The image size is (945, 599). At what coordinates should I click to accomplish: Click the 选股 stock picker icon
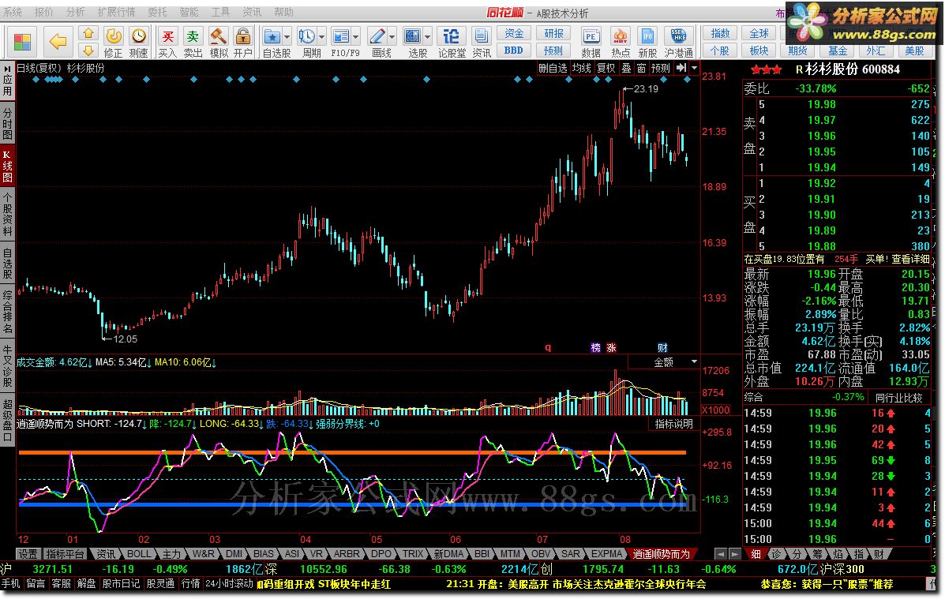click(x=412, y=36)
